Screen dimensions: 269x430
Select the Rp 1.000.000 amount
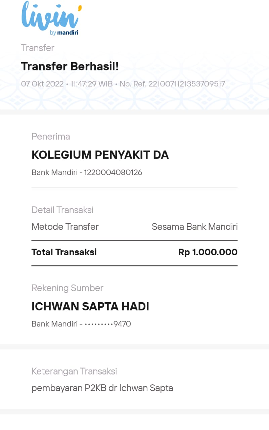click(x=208, y=252)
